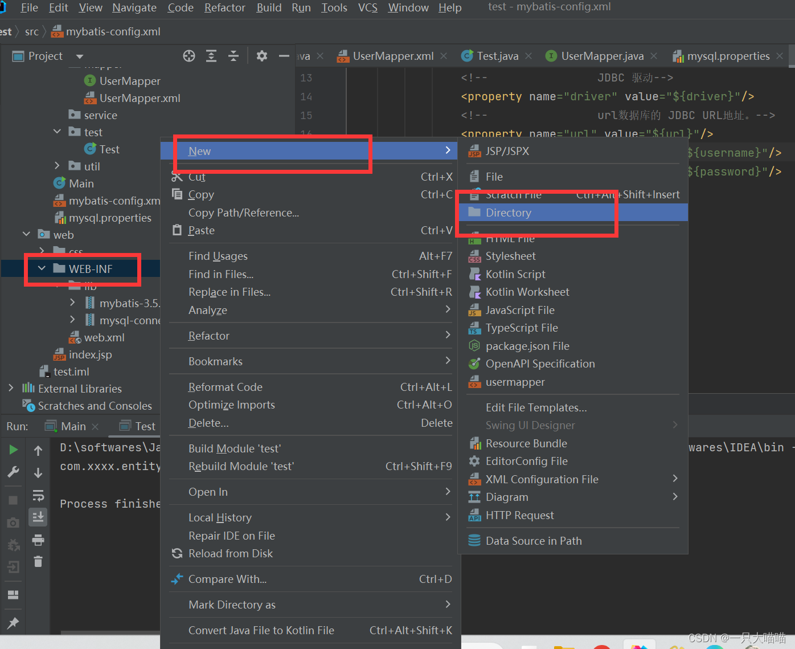The image size is (795, 649).
Task: Click the trash clear-all icon in Run panel
Action: (38, 562)
